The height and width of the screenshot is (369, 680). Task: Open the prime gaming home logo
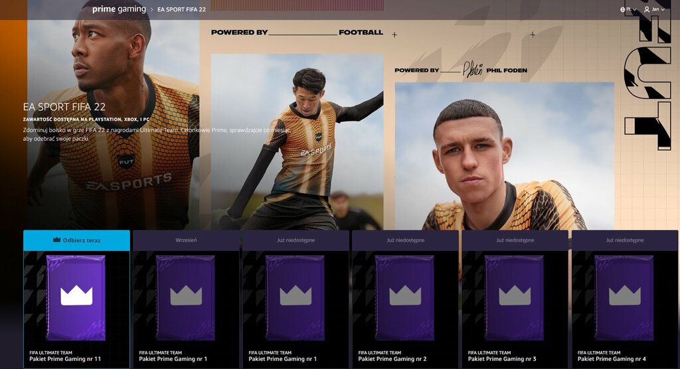(119, 9)
